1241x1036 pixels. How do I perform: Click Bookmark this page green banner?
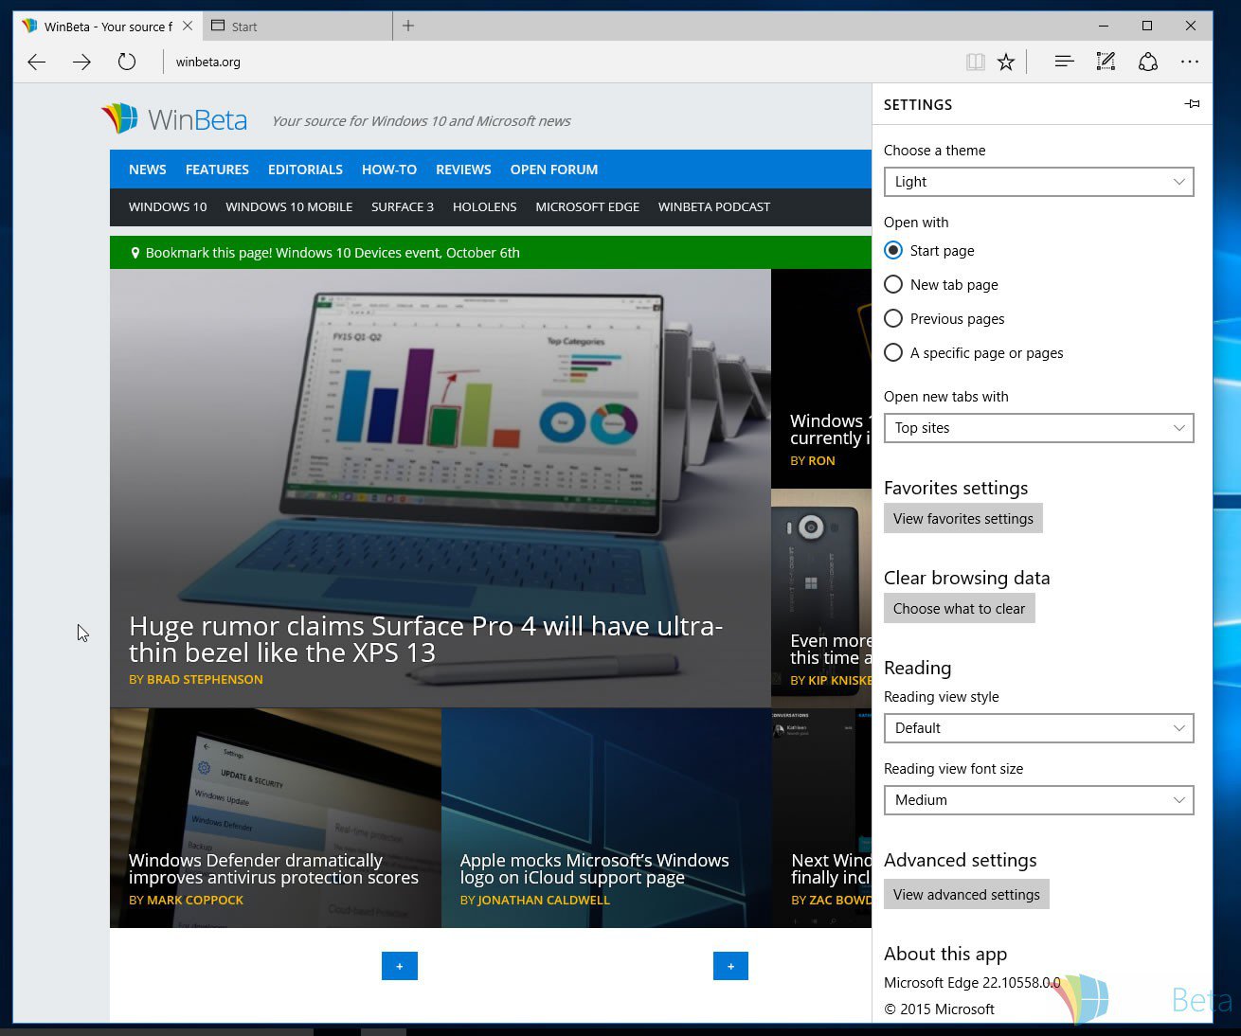click(491, 253)
